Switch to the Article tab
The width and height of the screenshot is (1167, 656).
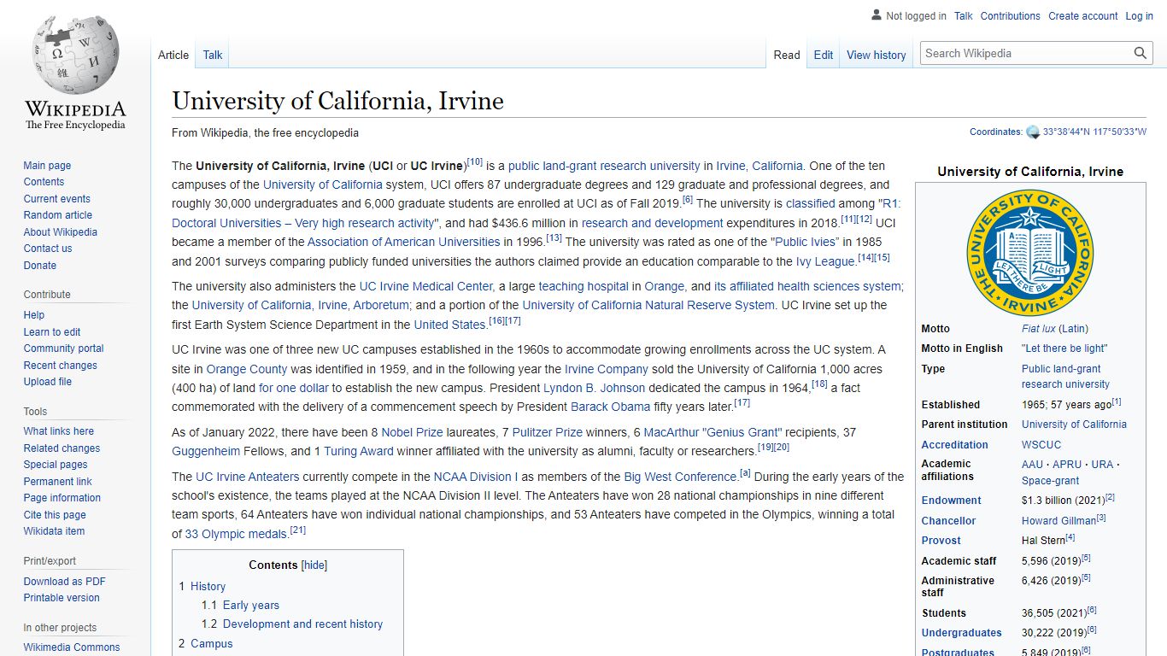point(173,55)
